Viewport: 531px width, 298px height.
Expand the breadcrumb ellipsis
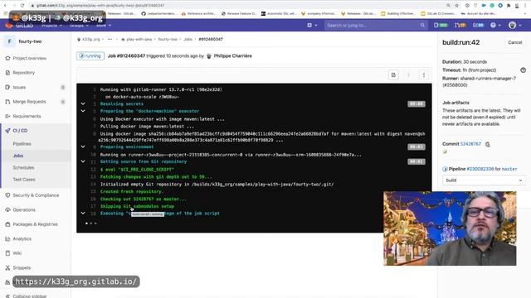(110, 39)
